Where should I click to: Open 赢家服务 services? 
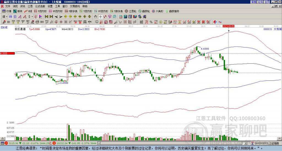[172, 11]
